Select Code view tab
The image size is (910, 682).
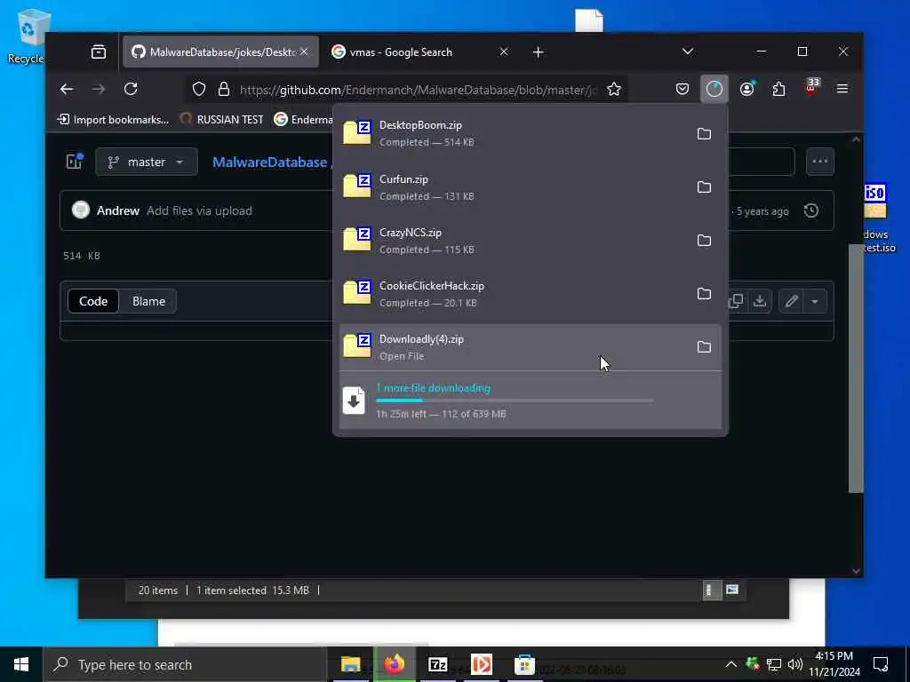pyautogui.click(x=93, y=302)
